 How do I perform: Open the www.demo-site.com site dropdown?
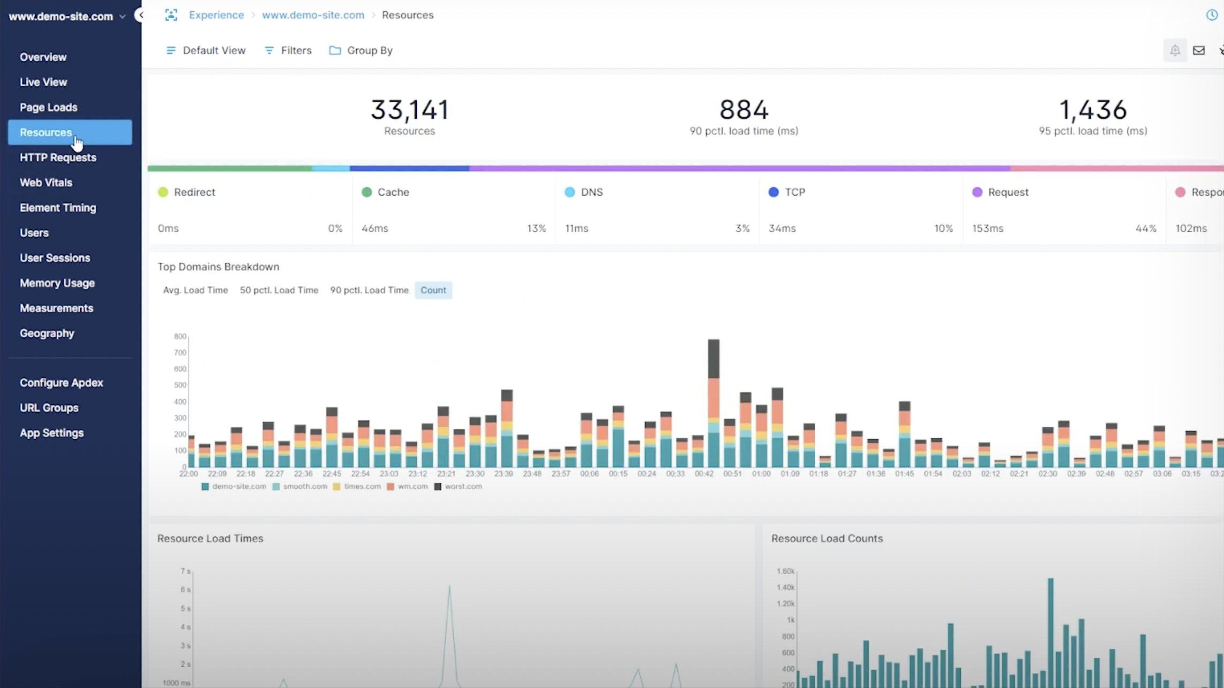(67, 17)
